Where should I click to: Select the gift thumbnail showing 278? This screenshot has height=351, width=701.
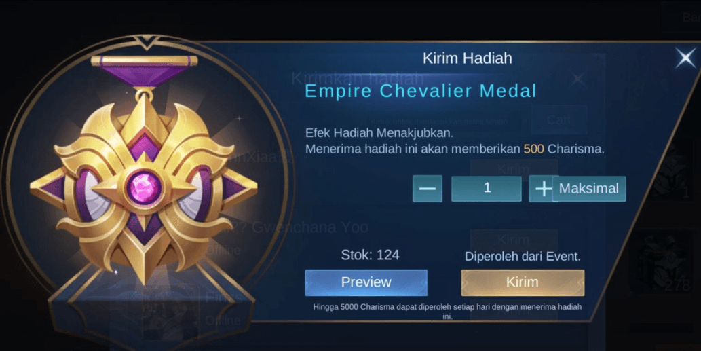[665, 263]
